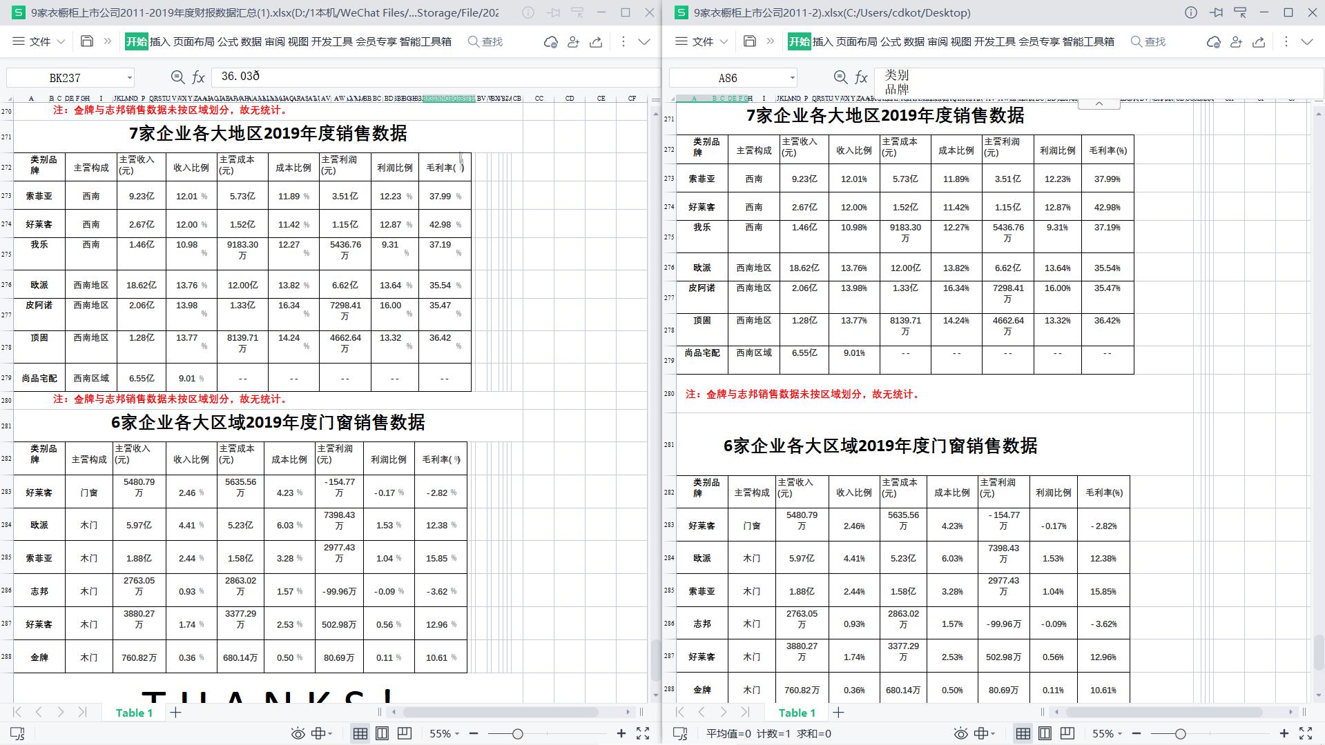Open the 公式 tab in left window

click(x=228, y=41)
